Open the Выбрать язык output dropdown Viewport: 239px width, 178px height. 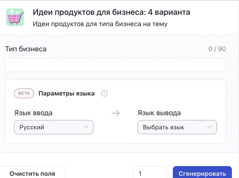(x=177, y=127)
